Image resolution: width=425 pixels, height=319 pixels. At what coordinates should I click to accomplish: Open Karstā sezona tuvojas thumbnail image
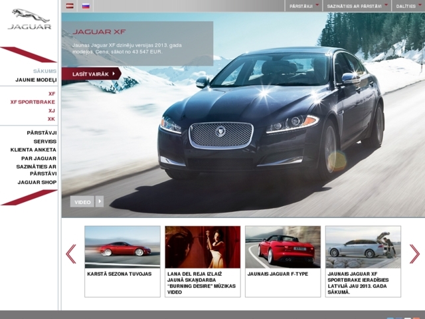[x=122, y=247]
